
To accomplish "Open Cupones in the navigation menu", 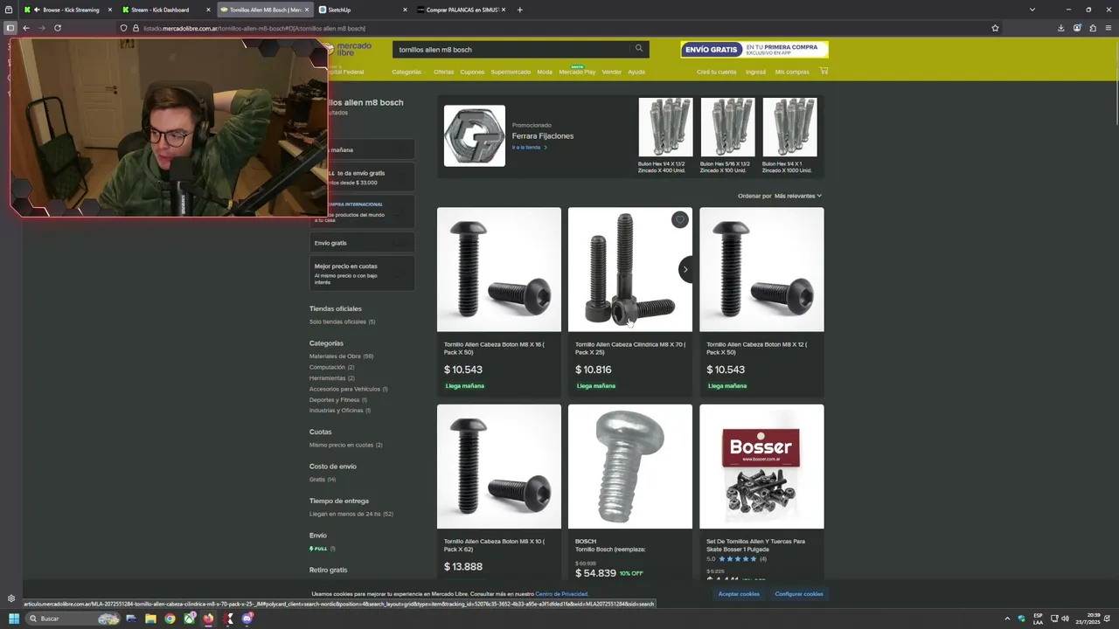I will [472, 72].
